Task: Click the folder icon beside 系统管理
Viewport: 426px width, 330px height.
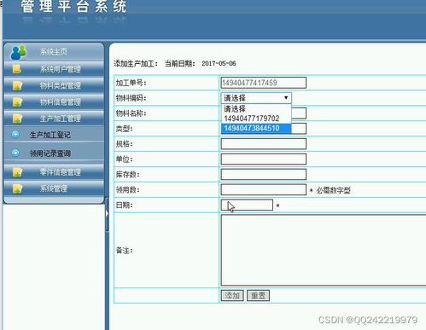Action: click(x=17, y=188)
